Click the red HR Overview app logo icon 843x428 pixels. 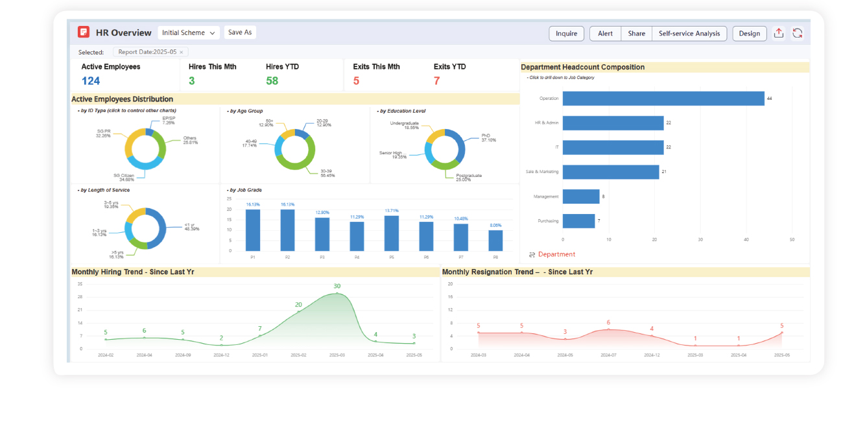(83, 32)
